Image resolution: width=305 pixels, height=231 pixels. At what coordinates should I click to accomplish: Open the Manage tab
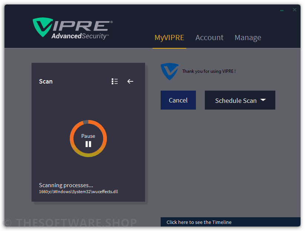248,38
